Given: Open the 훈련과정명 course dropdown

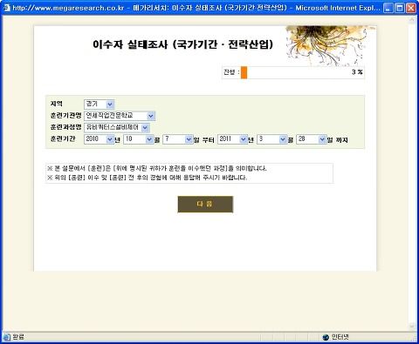Looking at the screenshot, I should [117, 127].
